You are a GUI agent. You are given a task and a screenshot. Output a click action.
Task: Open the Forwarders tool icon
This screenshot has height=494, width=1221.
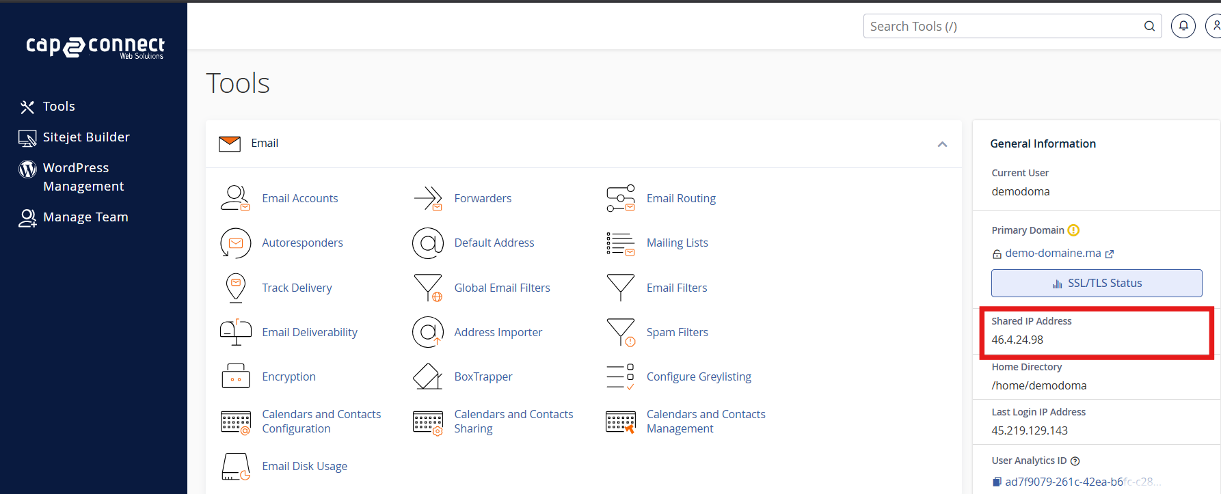click(x=428, y=198)
